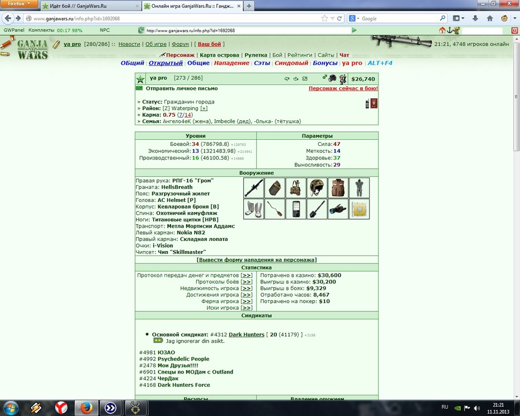Reload the page with the refresh icon
The width and height of the screenshot is (520, 416).
[339, 18]
